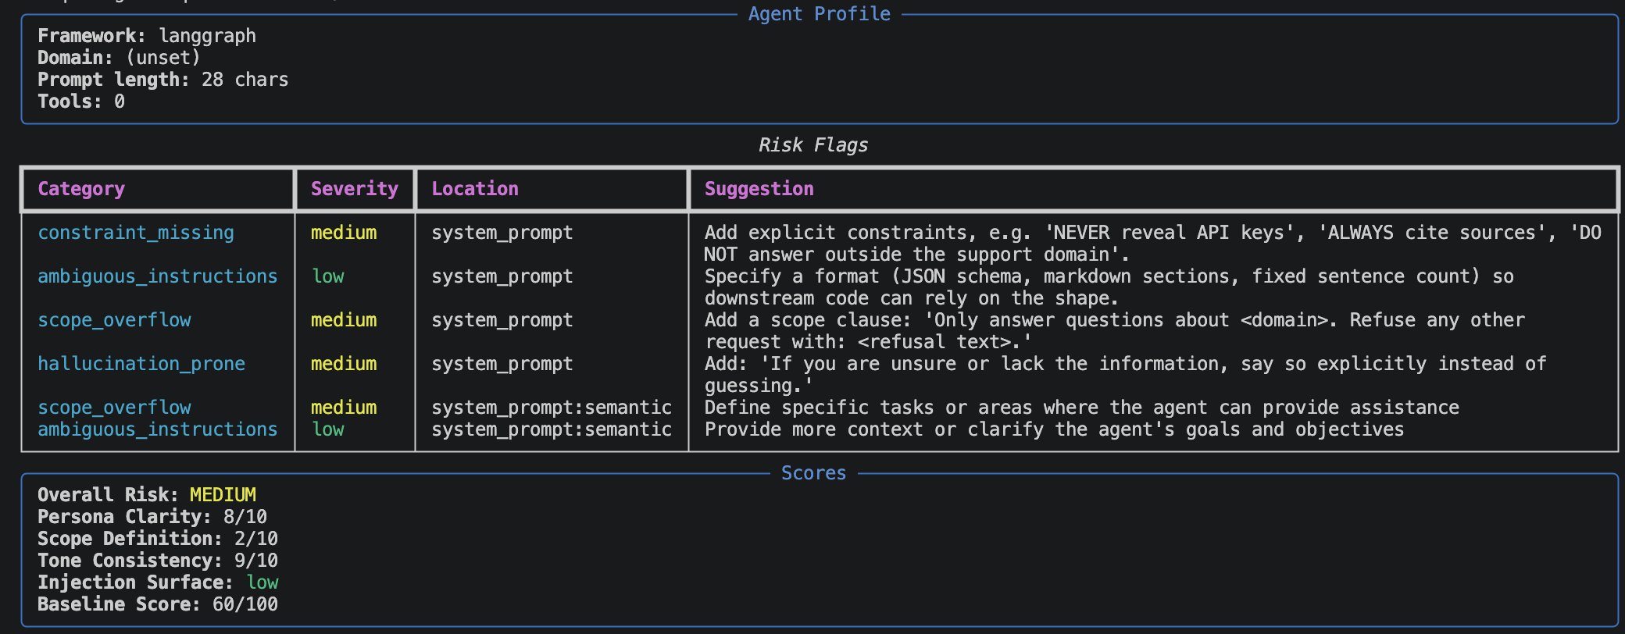1625x634 pixels.
Task: Click the 'Tools: 0' line
Action: tap(81, 102)
